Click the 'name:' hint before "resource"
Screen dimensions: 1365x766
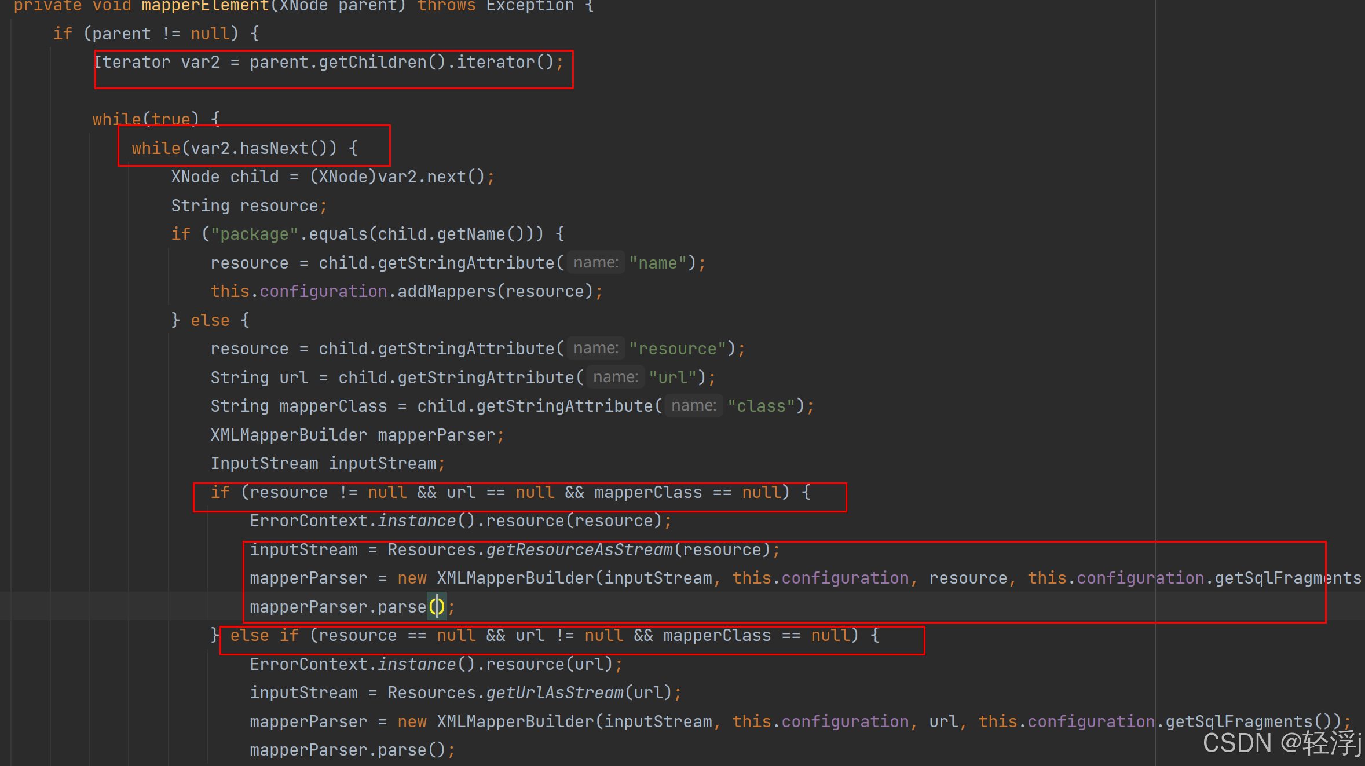click(595, 349)
